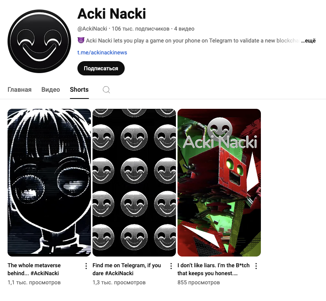Open options menu for 'I don't like liars' short
Screen dimensions: 326x301
(256, 266)
